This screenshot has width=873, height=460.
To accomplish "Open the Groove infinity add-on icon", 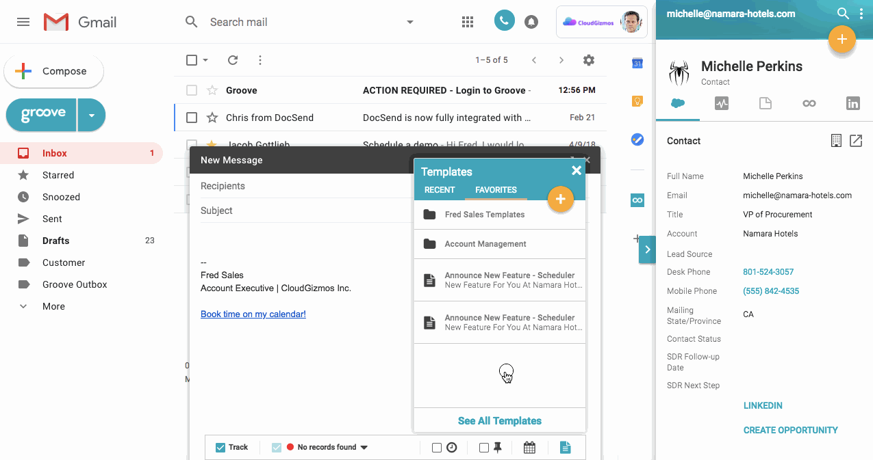I will [637, 200].
